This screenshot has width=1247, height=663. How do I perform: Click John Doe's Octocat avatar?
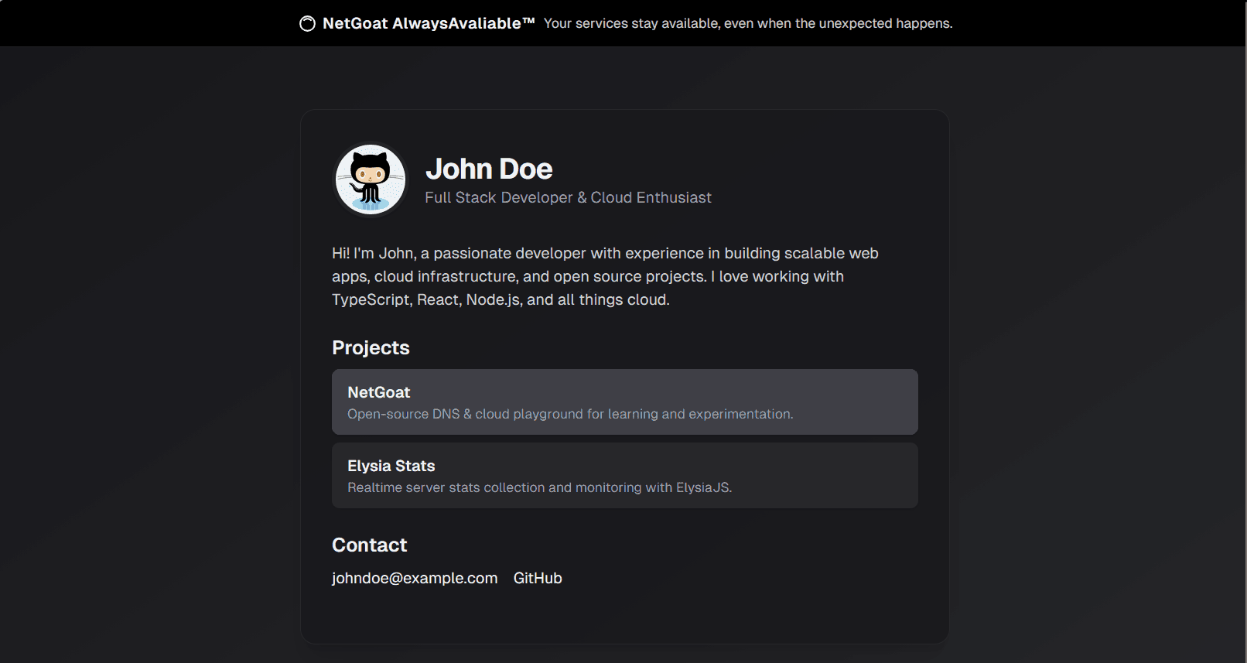pyautogui.click(x=370, y=179)
